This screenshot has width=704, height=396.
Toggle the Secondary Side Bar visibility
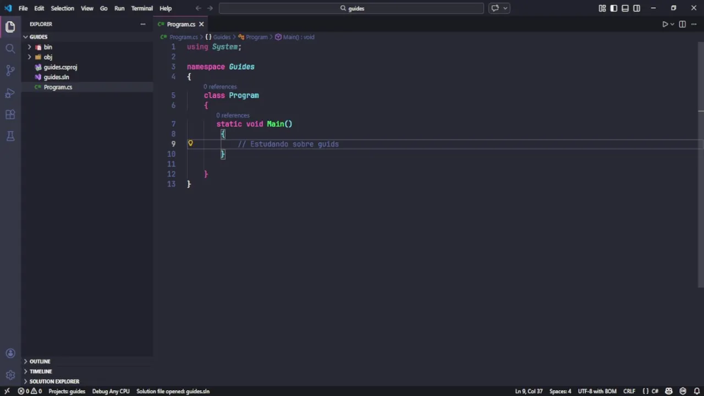[637, 8]
